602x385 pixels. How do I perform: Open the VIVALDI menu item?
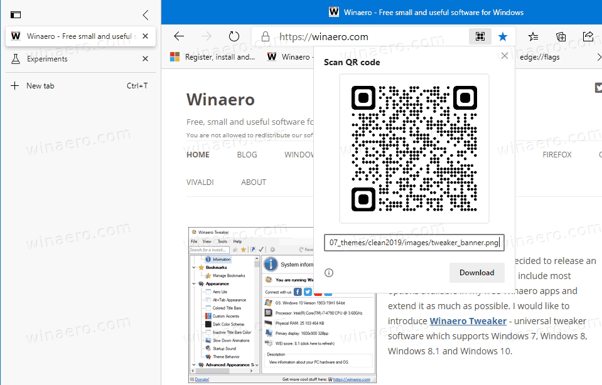pyautogui.click(x=200, y=182)
